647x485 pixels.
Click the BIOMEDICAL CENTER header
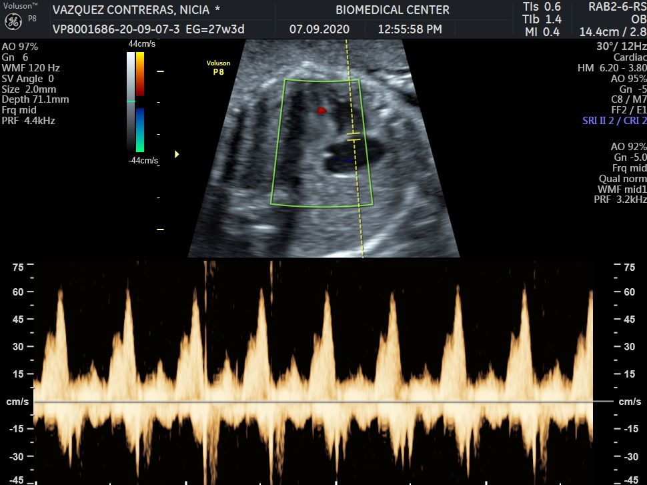(x=392, y=10)
